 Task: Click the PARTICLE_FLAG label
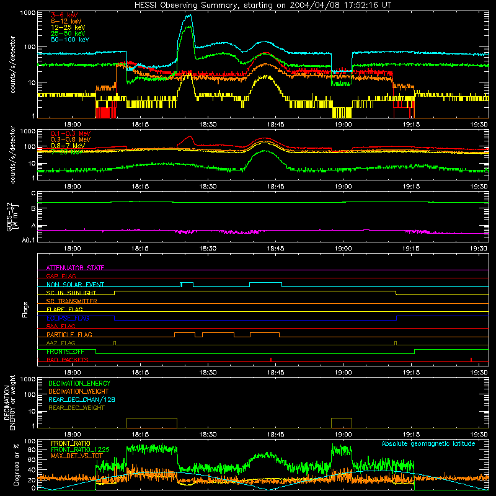coord(69,334)
